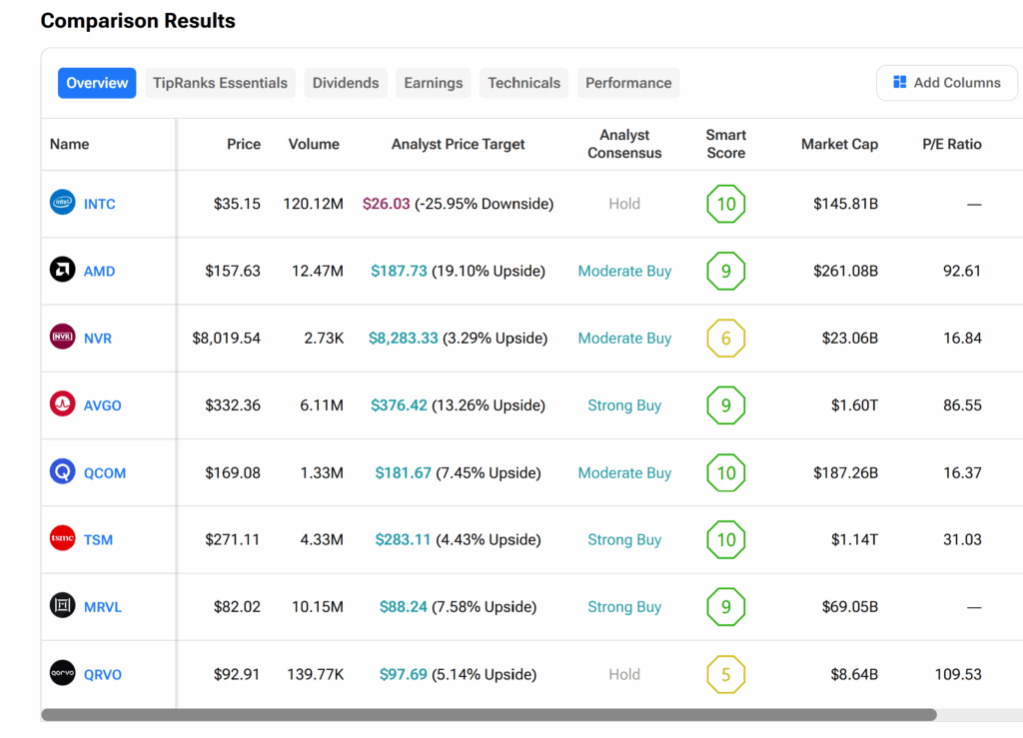This screenshot has width=1023, height=738.
Task: Open the QRVO ticker link
Action: click(x=103, y=675)
